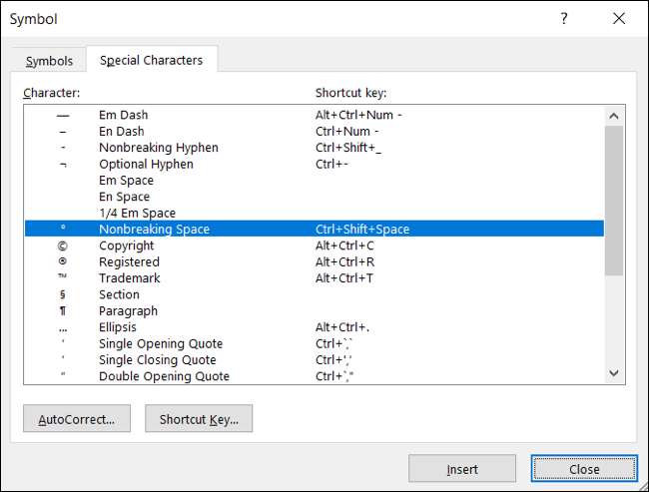Click the AutoCorrect button
The height and width of the screenshot is (492, 649).
77,419
